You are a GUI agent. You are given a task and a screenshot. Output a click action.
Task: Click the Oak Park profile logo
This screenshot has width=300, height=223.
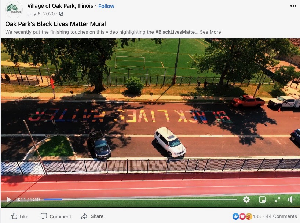click(x=14, y=10)
